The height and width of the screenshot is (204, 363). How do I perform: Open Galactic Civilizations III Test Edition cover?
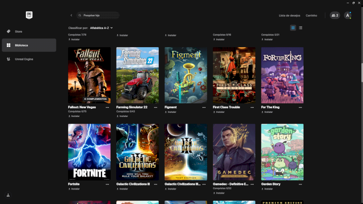(x=186, y=152)
